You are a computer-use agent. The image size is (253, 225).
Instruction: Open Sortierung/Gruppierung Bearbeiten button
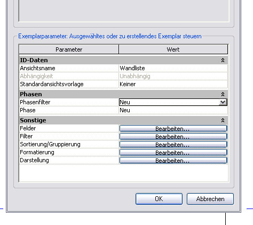point(173,144)
